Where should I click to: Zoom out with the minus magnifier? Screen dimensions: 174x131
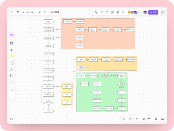point(143,119)
